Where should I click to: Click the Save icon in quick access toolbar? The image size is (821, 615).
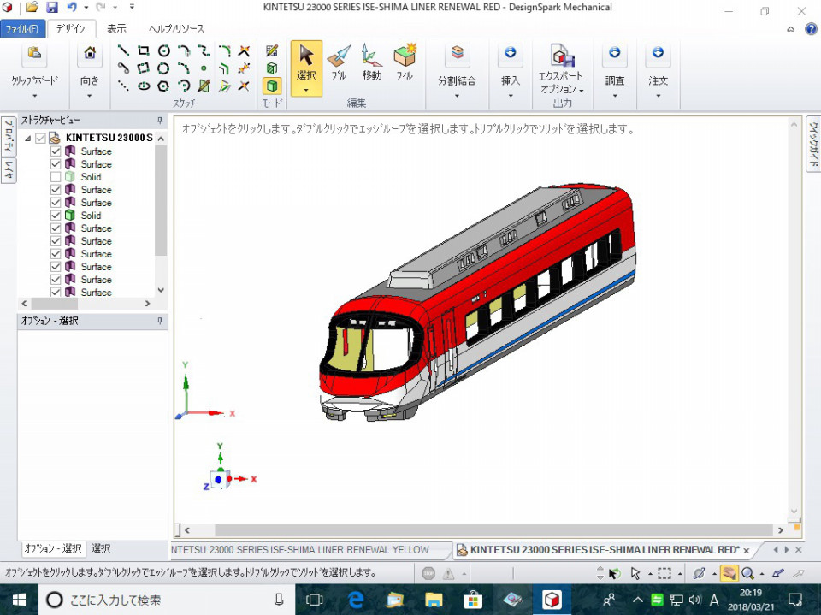point(52,8)
